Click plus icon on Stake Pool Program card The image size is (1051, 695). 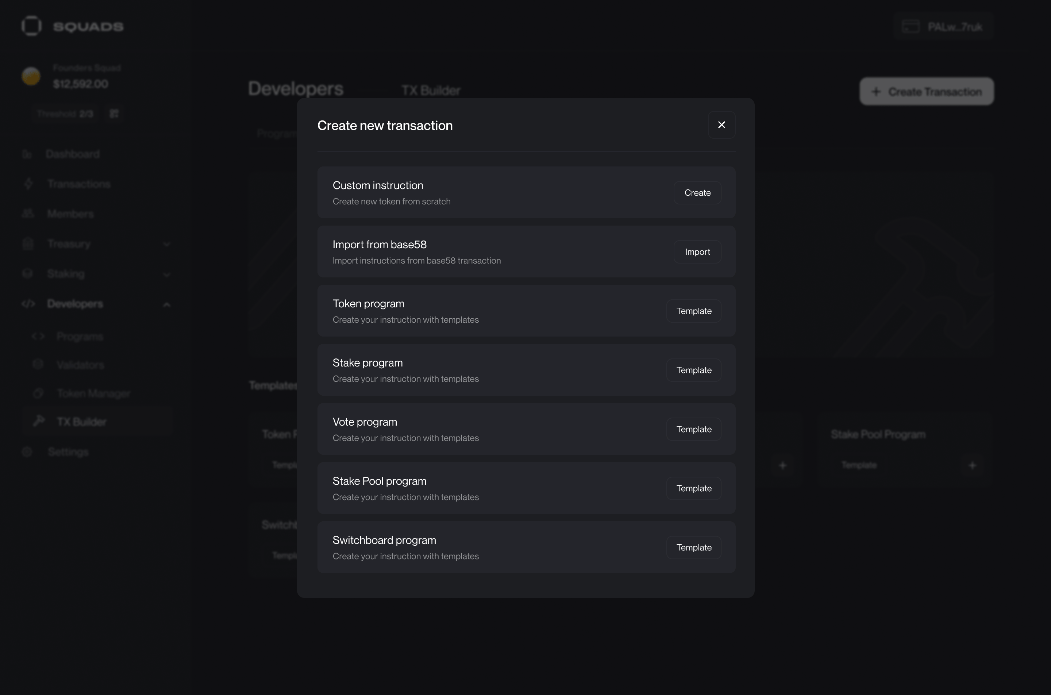pyautogui.click(x=972, y=465)
